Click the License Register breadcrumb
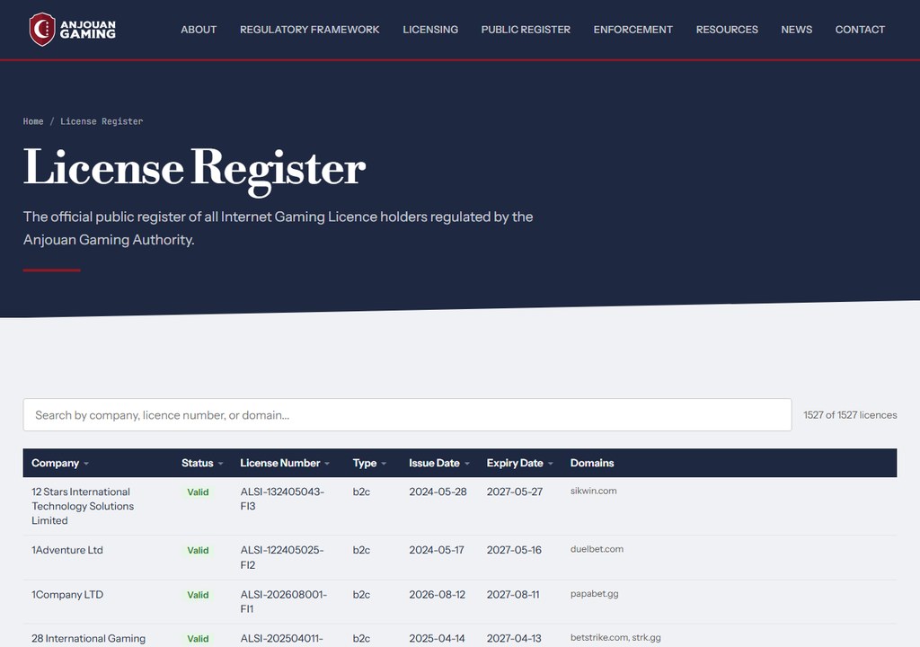920x647 pixels. tap(102, 121)
